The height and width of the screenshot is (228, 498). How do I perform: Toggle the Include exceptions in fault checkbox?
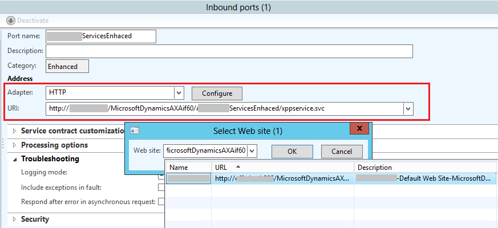point(161,187)
